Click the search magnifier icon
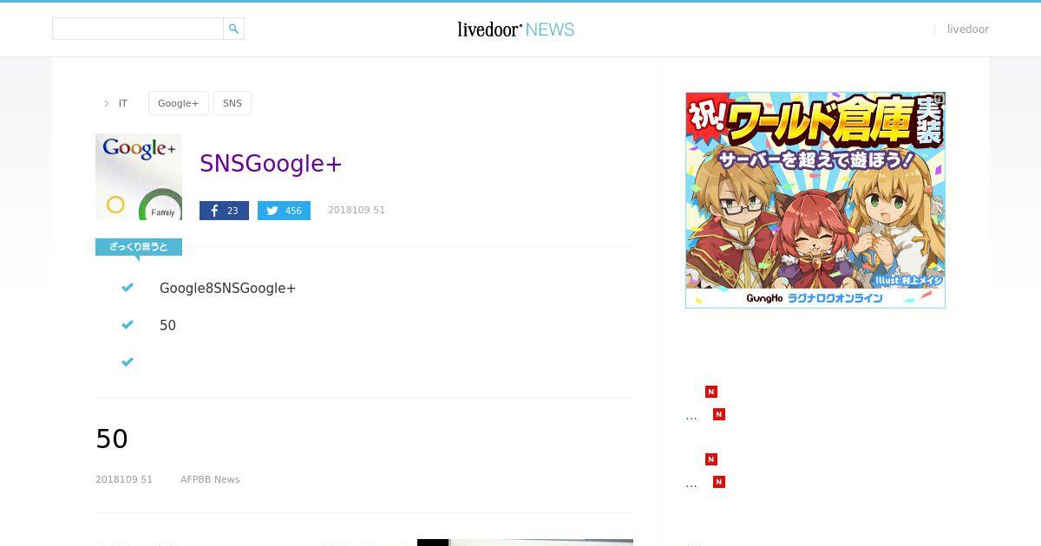This screenshot has width=1041, height=546. click(233, 29)
